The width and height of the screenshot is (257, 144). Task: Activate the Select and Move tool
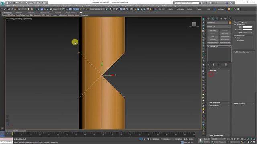(42, 9)
